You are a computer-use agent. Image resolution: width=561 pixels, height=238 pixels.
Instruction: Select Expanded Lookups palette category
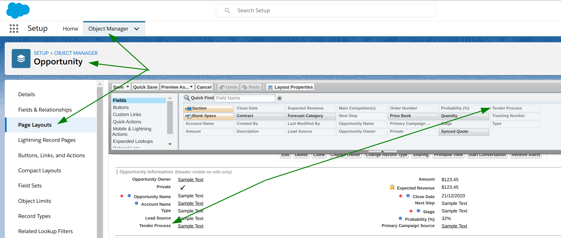133,141
